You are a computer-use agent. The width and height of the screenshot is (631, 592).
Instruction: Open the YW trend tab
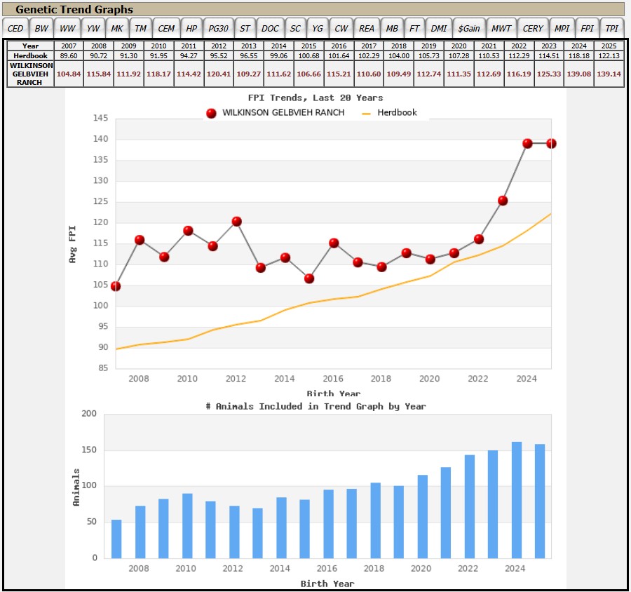pyautogui.click(x=93, y=28)
